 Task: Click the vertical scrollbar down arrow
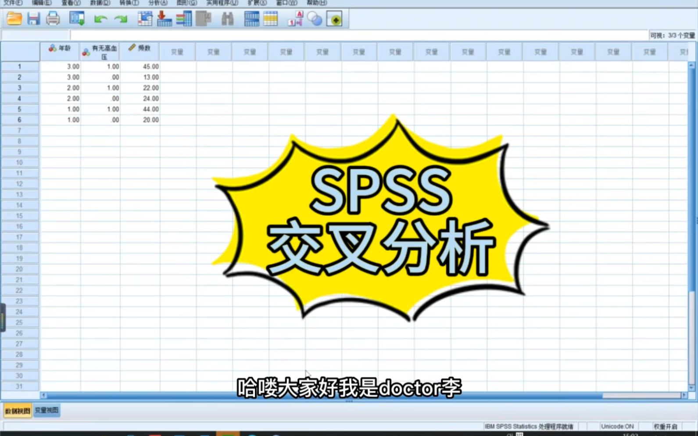click(x=692, y=388)
